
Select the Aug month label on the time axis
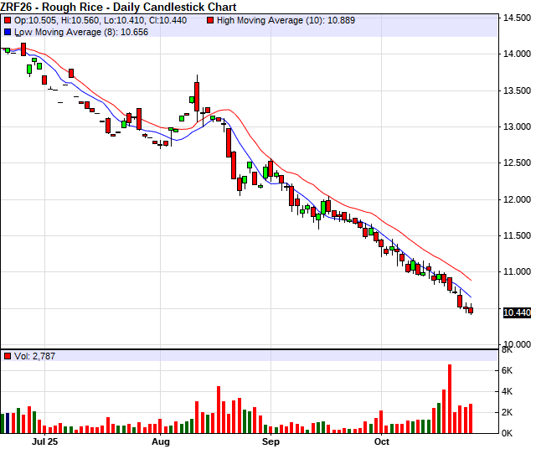point(161,441)
